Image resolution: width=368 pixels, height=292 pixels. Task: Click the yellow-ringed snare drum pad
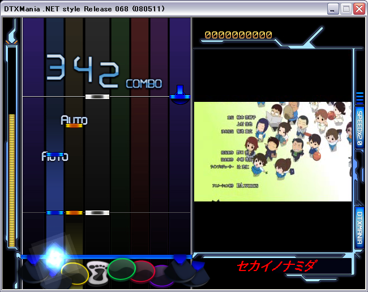tap(75, 274)
